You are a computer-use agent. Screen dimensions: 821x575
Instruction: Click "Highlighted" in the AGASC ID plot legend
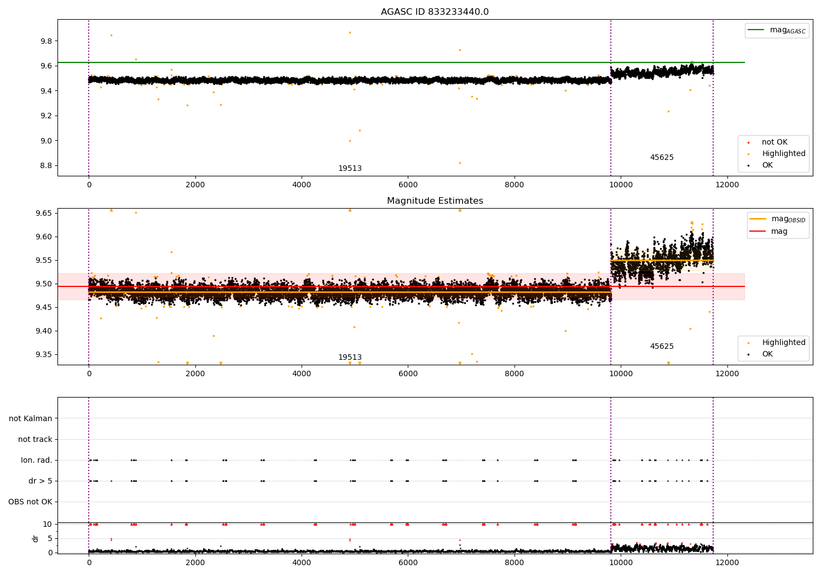coord(784,154)
